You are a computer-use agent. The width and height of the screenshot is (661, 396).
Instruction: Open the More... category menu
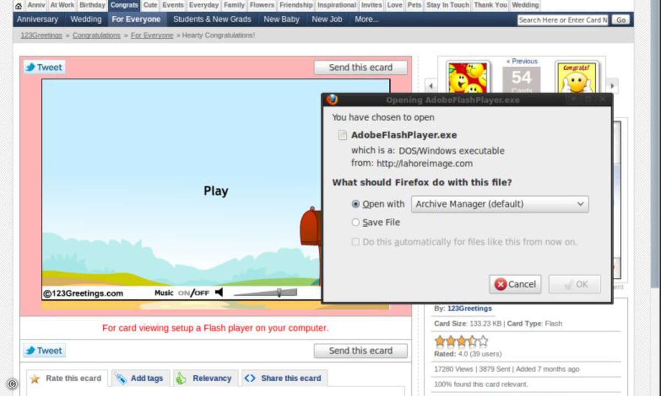(x=367, y=19)
